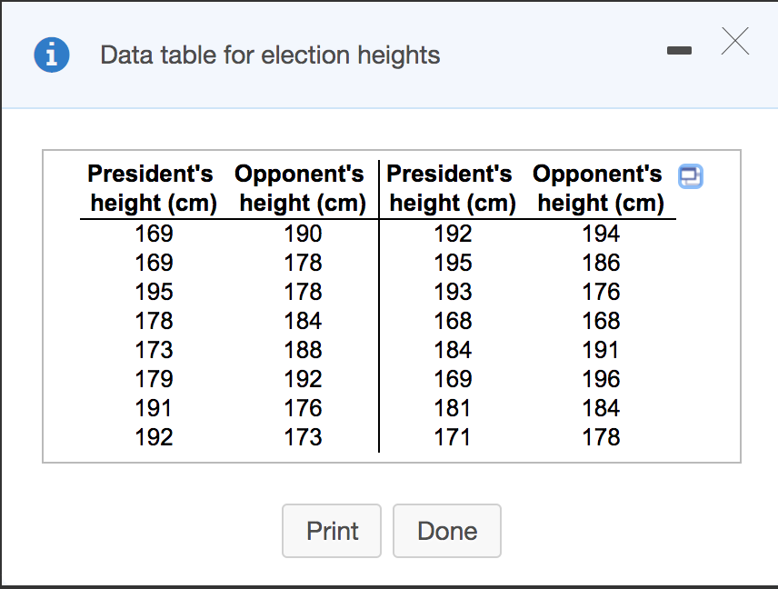Select the value 196 in the table
778x589 pixels.
(x=602, y=379)
